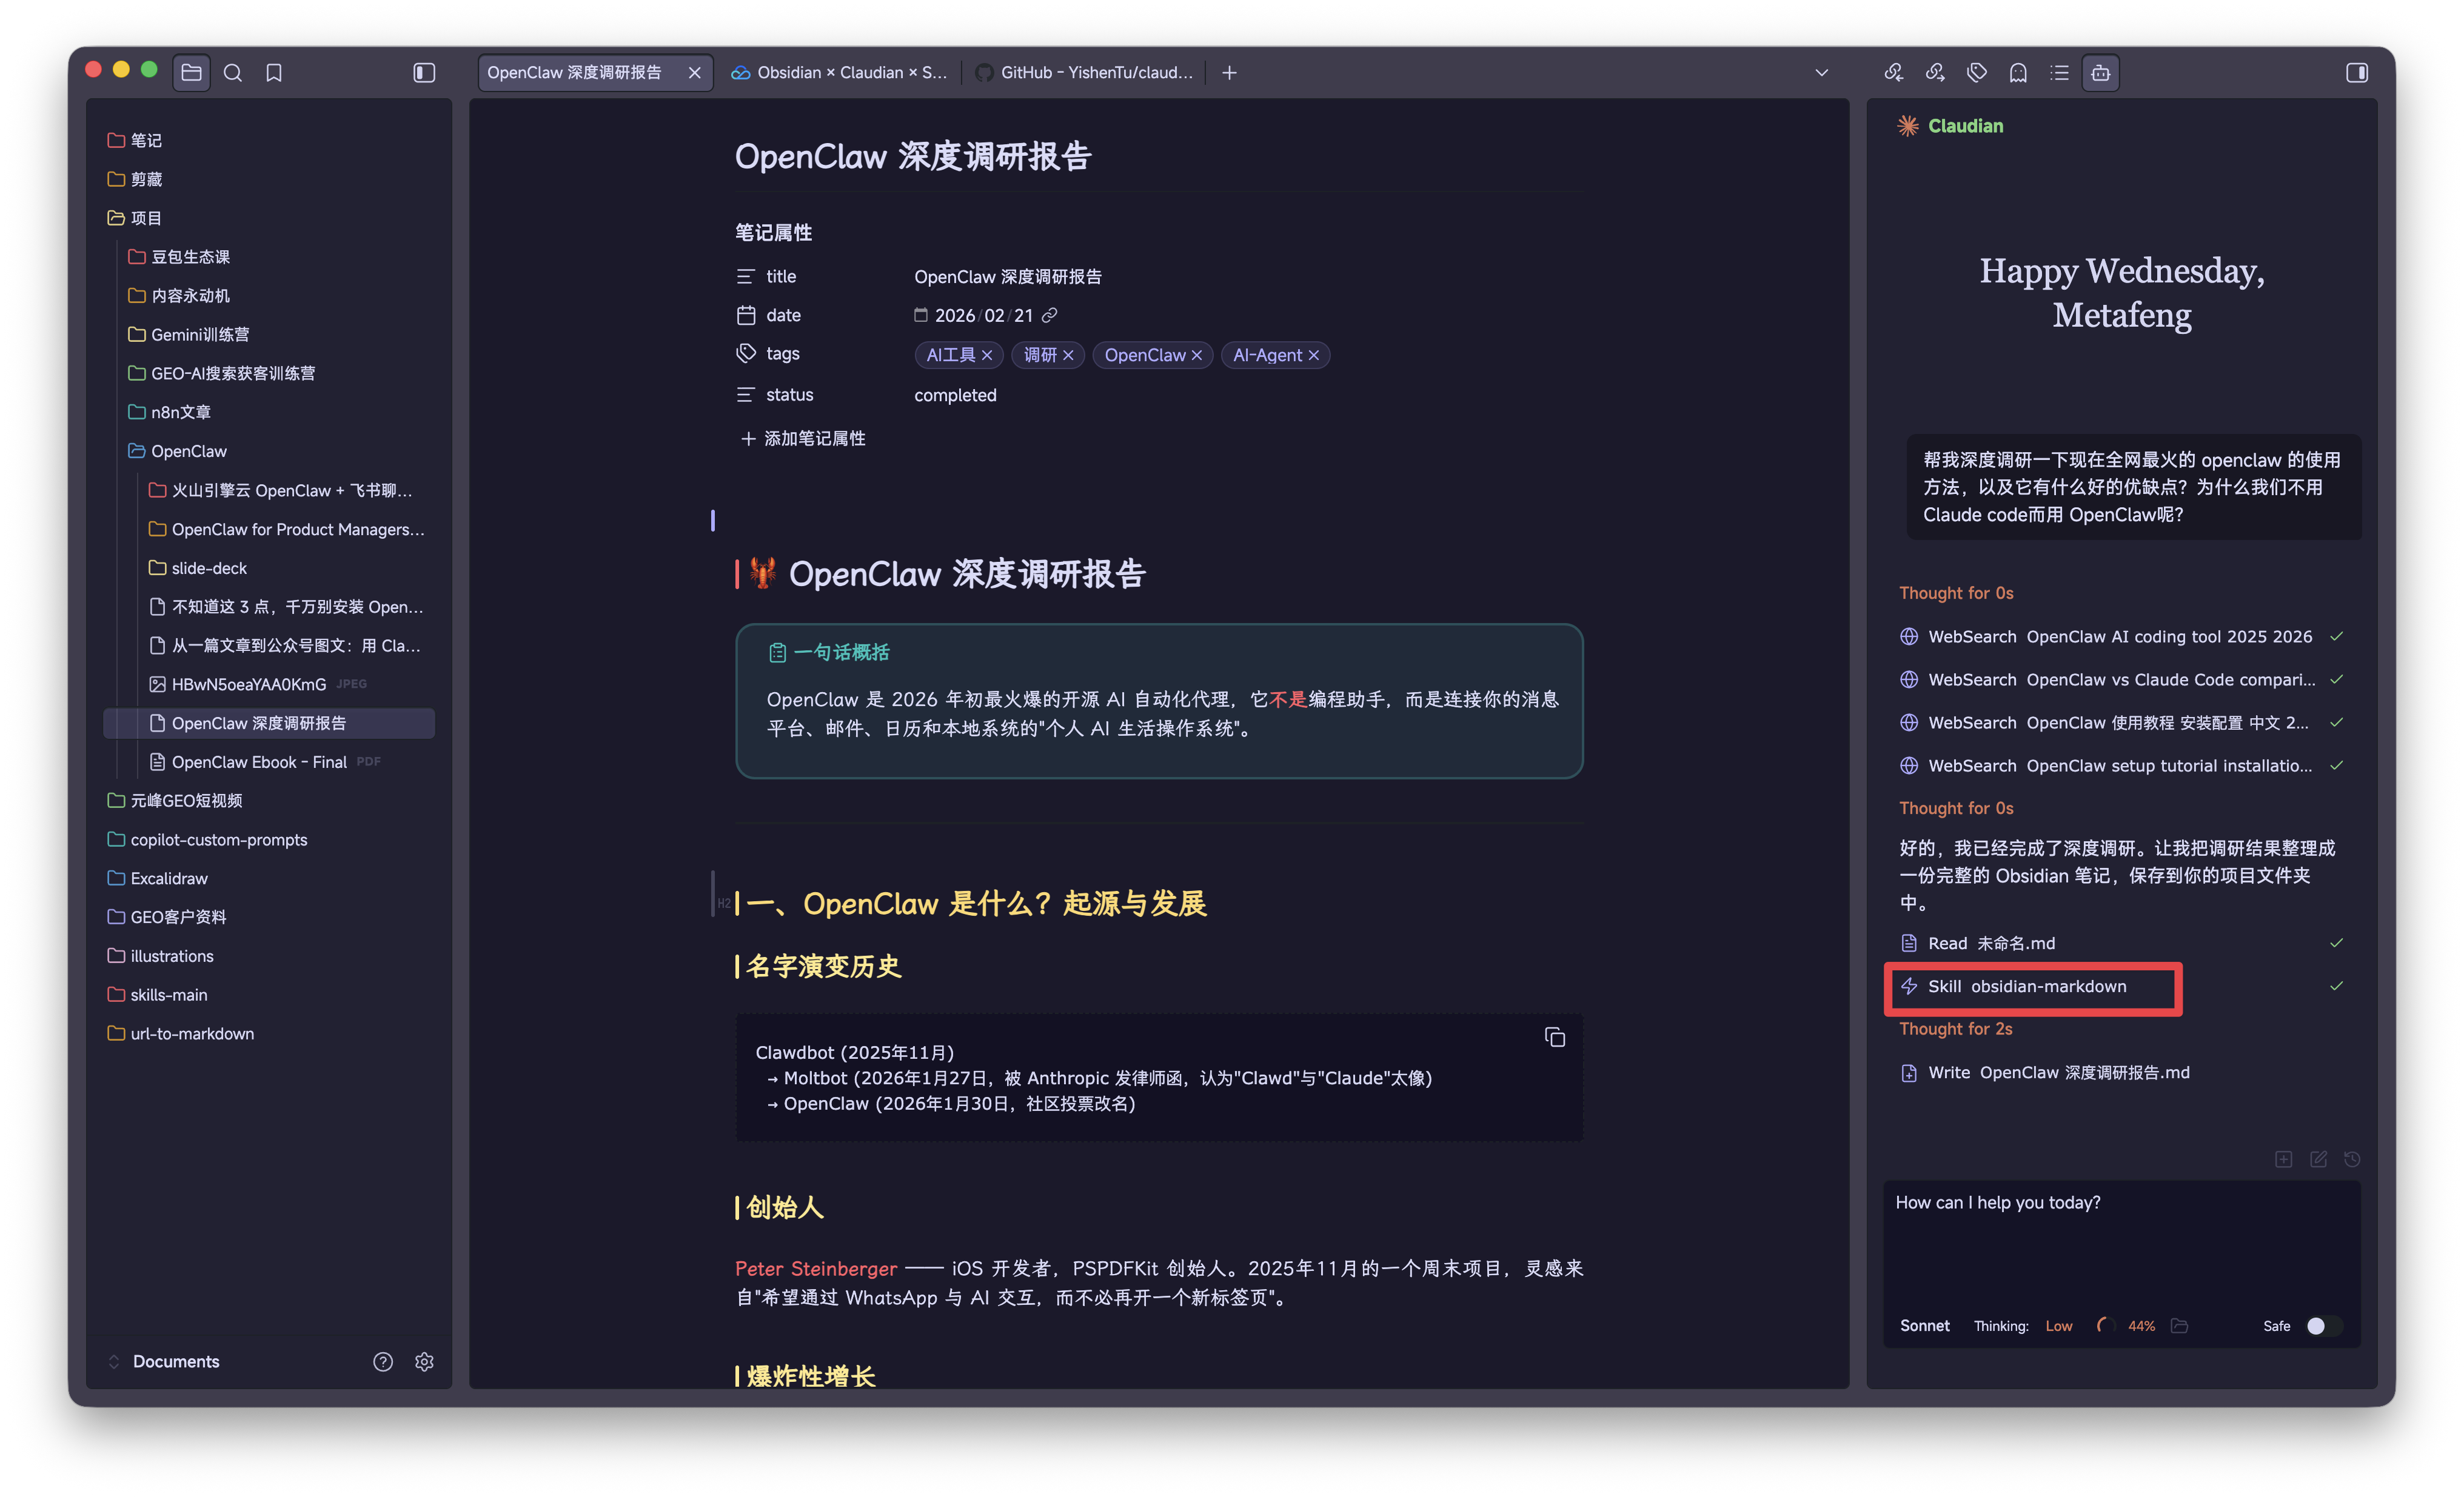Viewport: 2464px width, 1497px height.
Task: Open Claudian chat history icon
Action: [x=2352, y=1159]
